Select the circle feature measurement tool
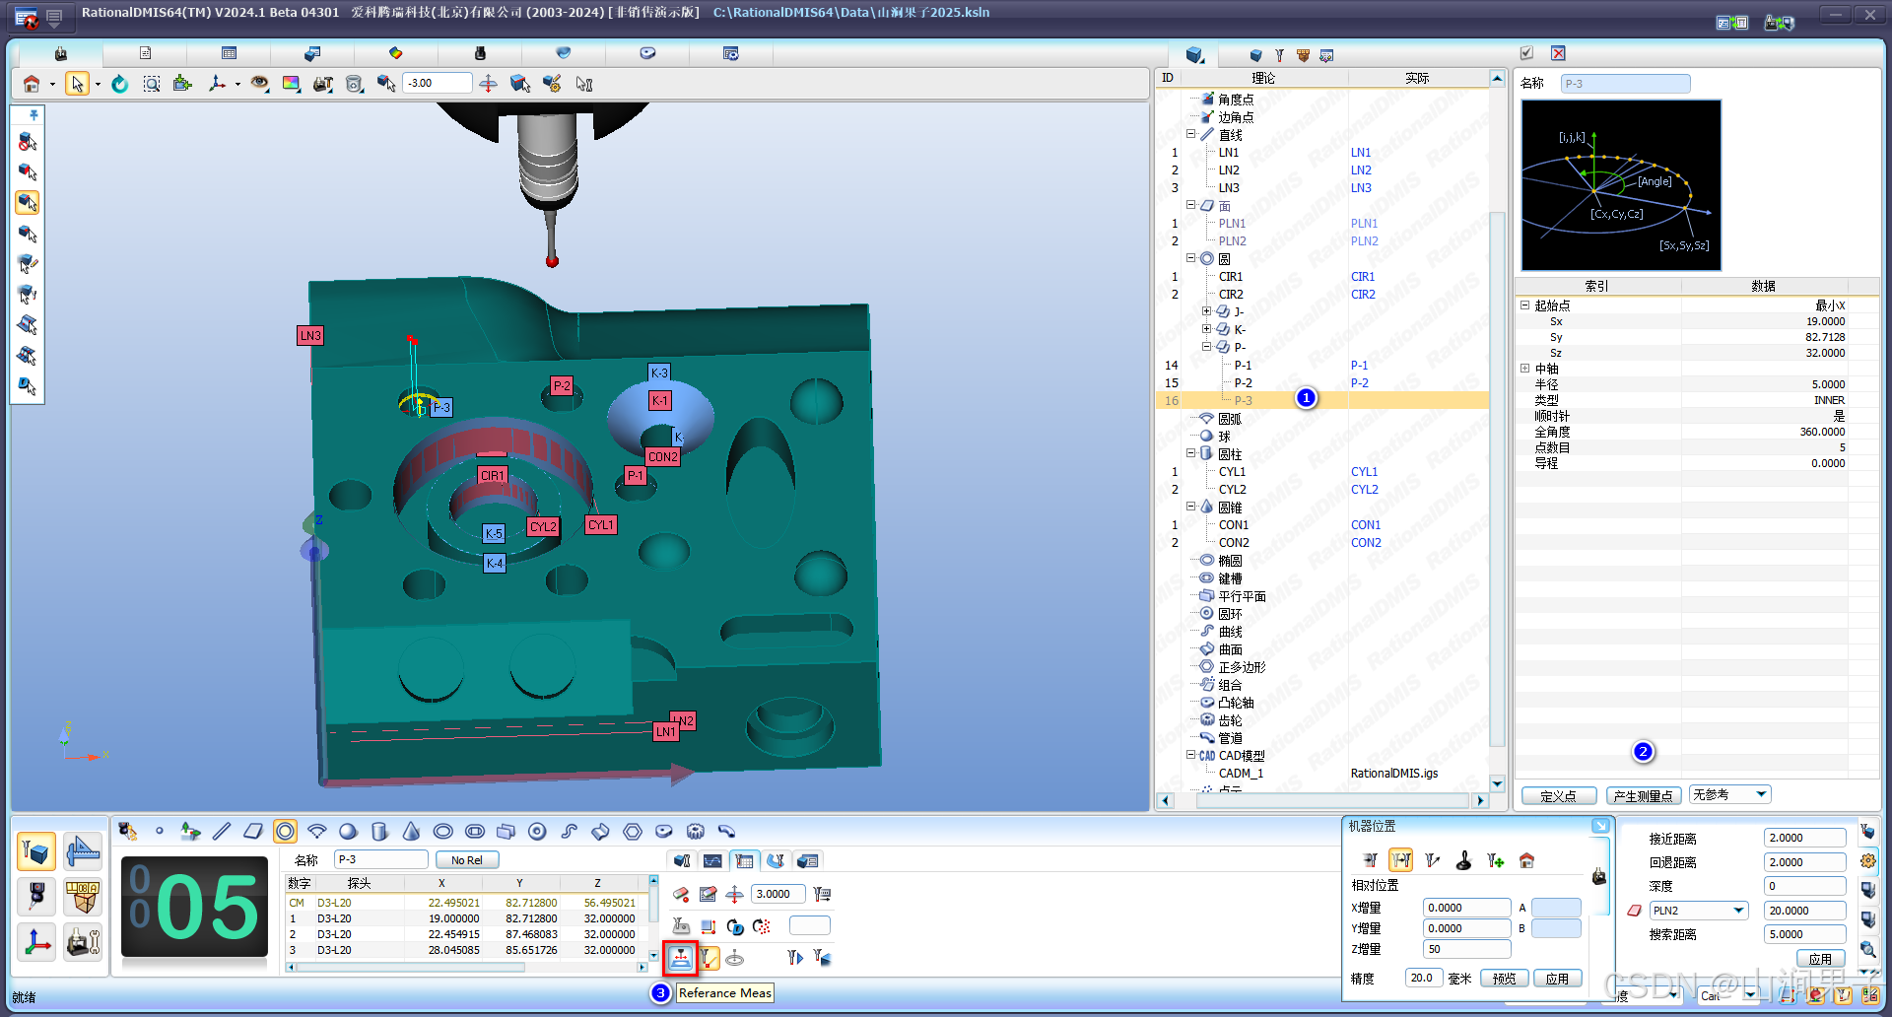Screen dimensions: 1892x1017 [285, 832]
